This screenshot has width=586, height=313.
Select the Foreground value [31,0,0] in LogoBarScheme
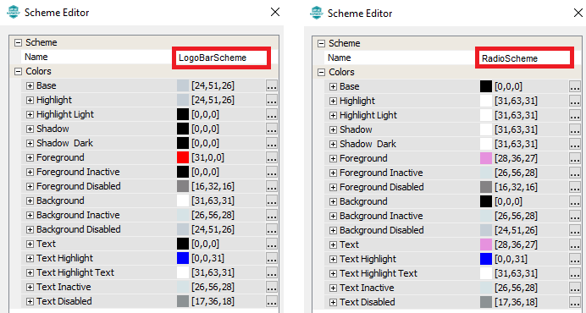pyautogui.click(x=207, y=157)
